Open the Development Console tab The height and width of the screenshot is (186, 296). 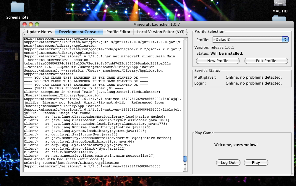[x=79, y=32]
